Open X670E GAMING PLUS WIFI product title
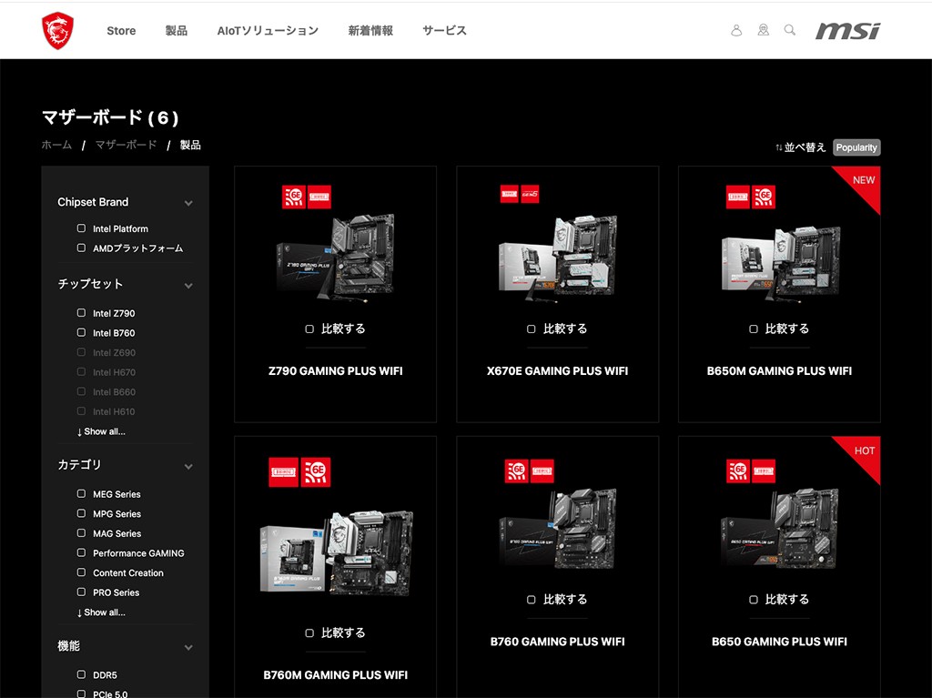 558,371
